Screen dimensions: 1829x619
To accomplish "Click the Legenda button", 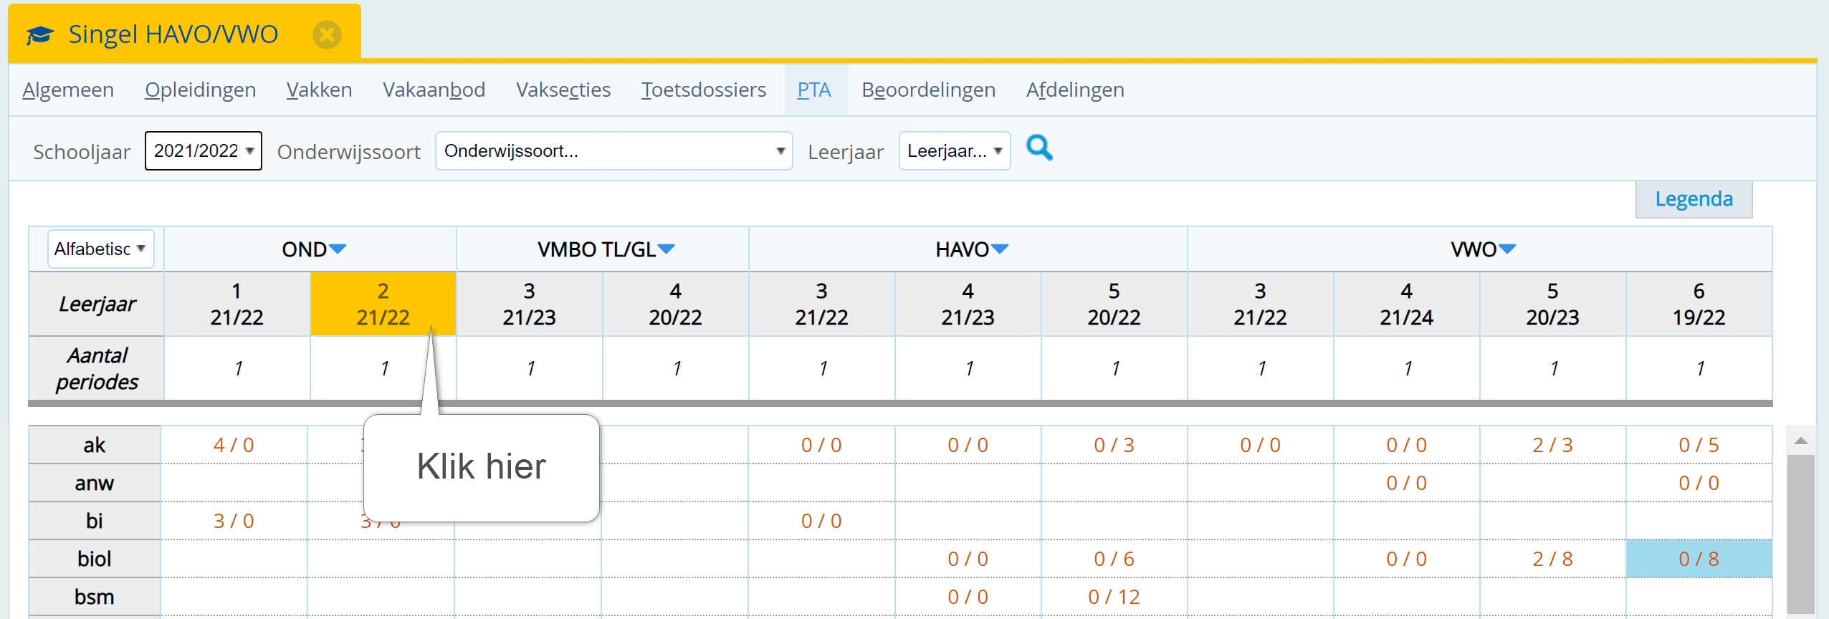I will point(1694,198).
